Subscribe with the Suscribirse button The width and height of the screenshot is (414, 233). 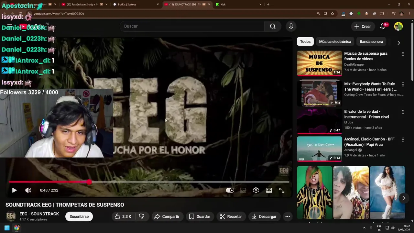(x=79, y=216)
